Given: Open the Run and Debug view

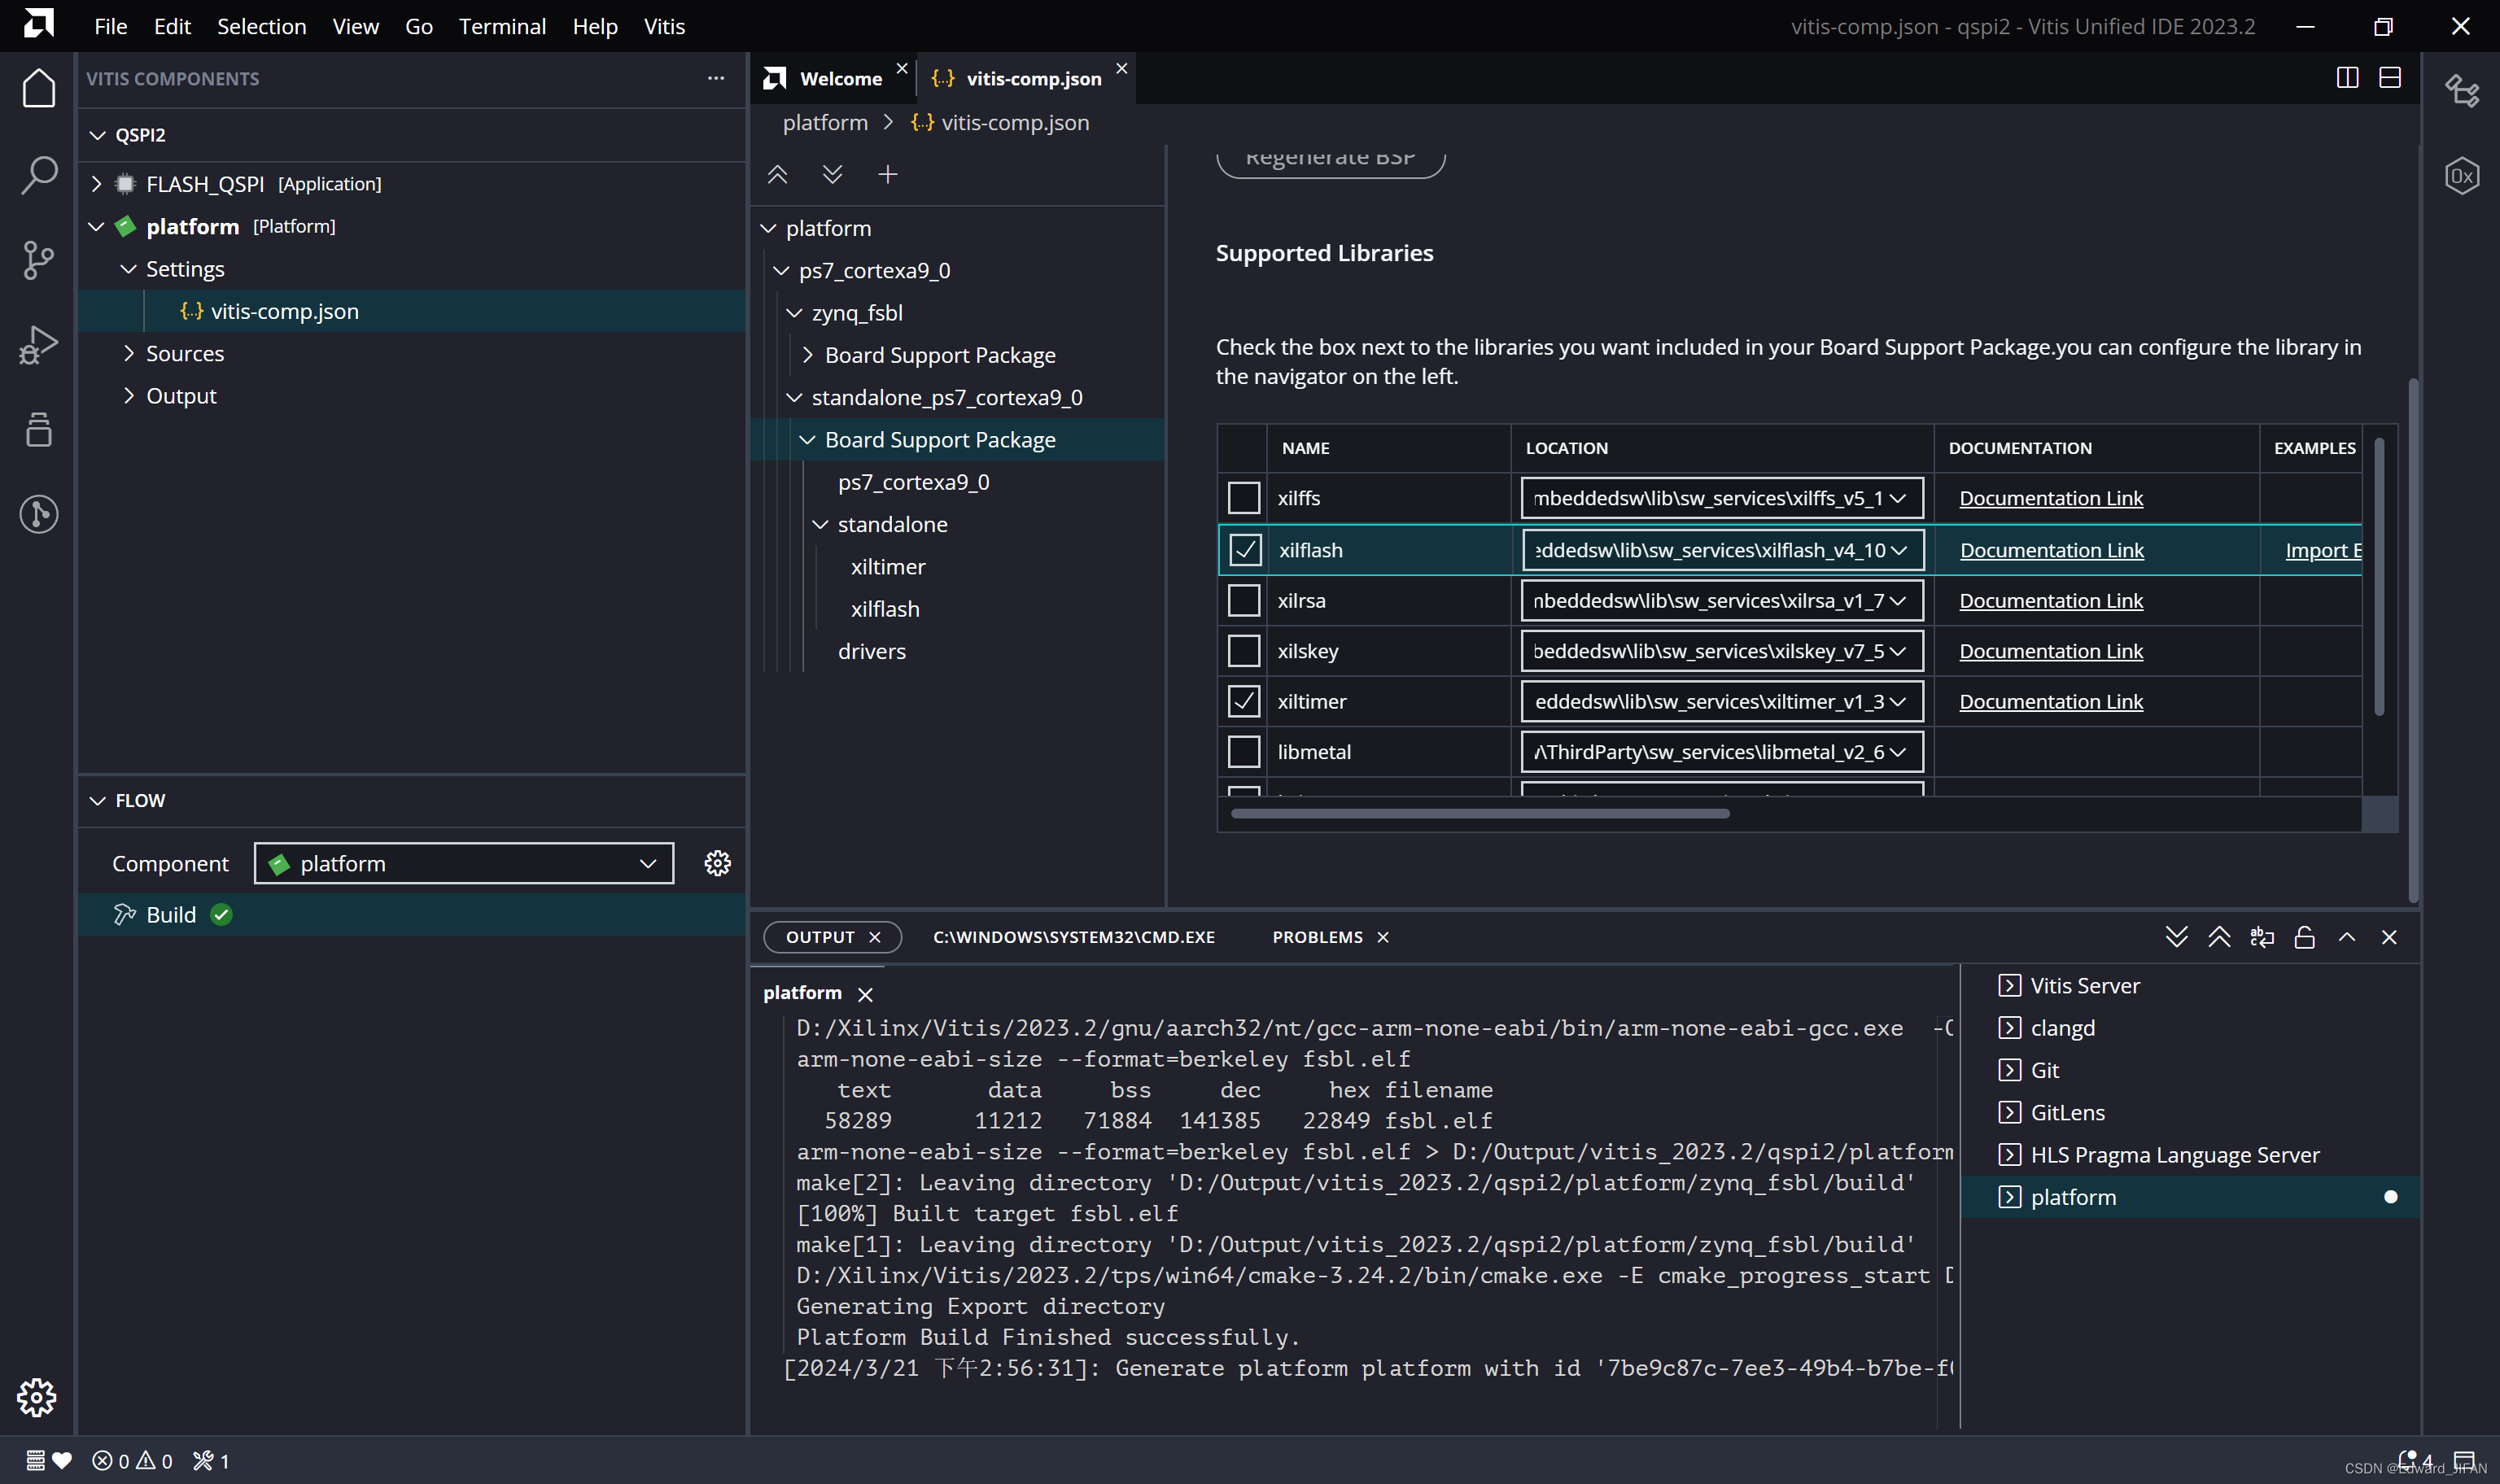Looking at the screenshot, I should tap(38, 344).
